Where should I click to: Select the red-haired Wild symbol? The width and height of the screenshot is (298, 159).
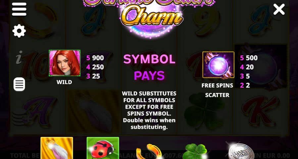click(65, 63)
